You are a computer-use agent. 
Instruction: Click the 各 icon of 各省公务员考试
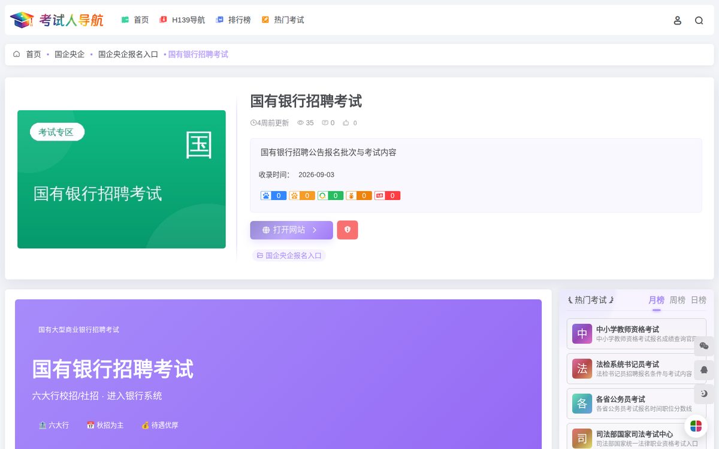pyautogui.click(x=582, y=404)
